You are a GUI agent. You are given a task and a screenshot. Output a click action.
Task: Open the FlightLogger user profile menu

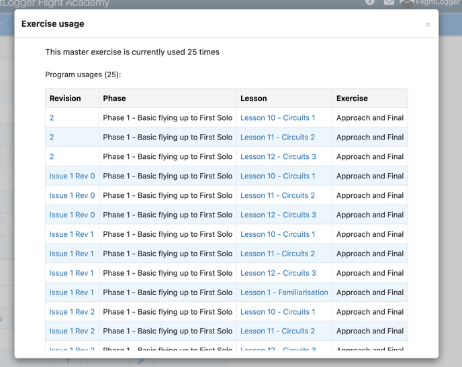click(430, 3)
